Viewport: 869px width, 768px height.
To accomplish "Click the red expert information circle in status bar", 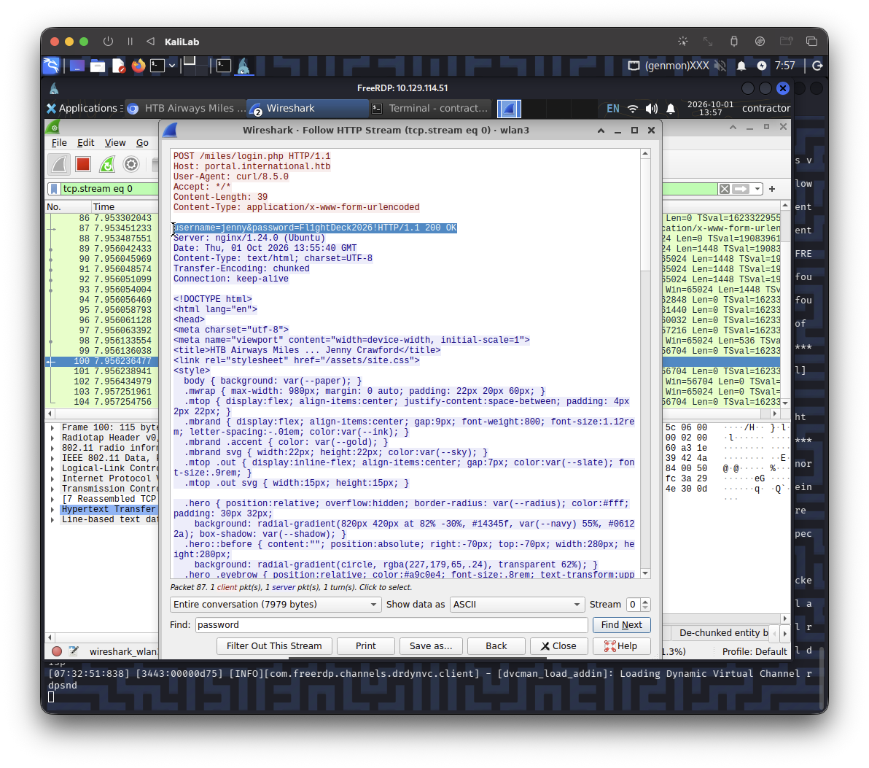I will 57,651.
